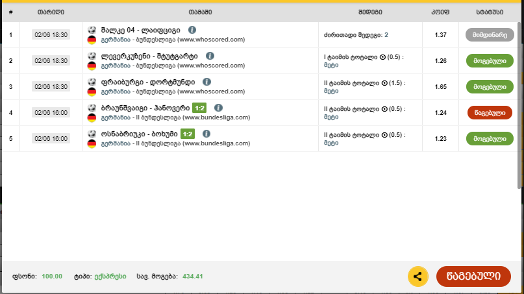Screen dimensions: 524x294
Task: Open info icon for ოსნაბრიუკი - ბოხუმი
Action: [x=206, y=134]
